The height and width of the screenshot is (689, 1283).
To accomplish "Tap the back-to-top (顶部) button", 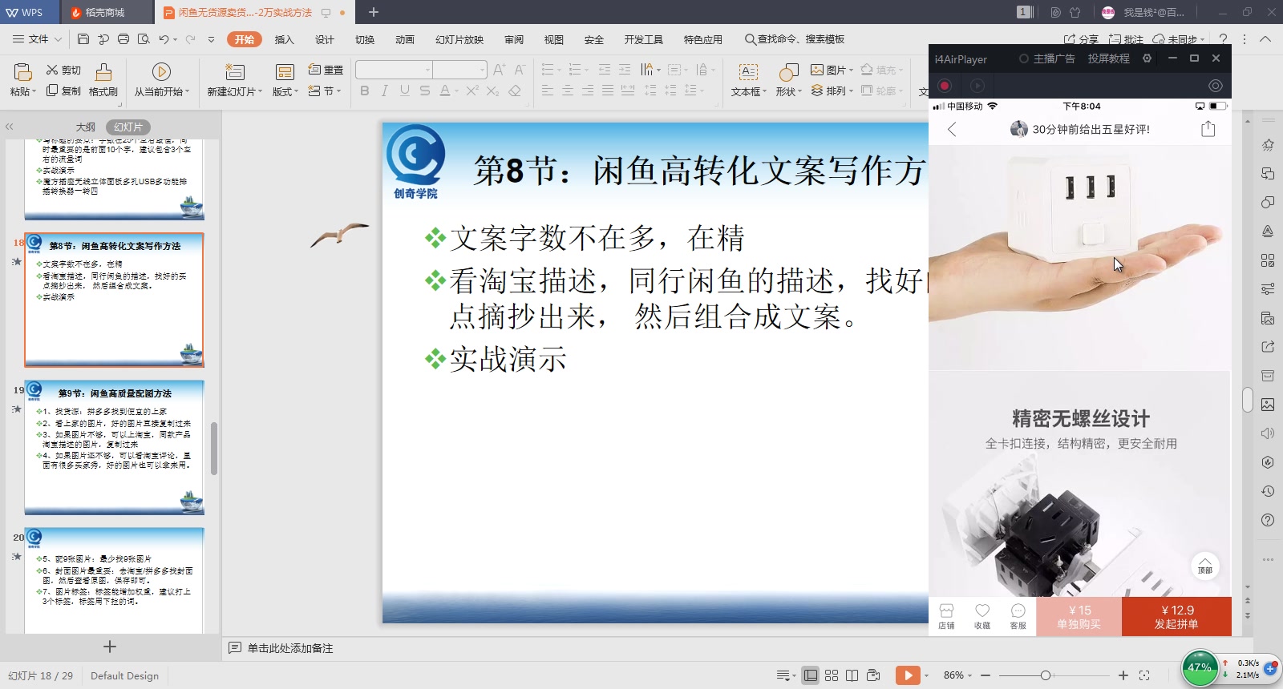I will click(1204, 566).
